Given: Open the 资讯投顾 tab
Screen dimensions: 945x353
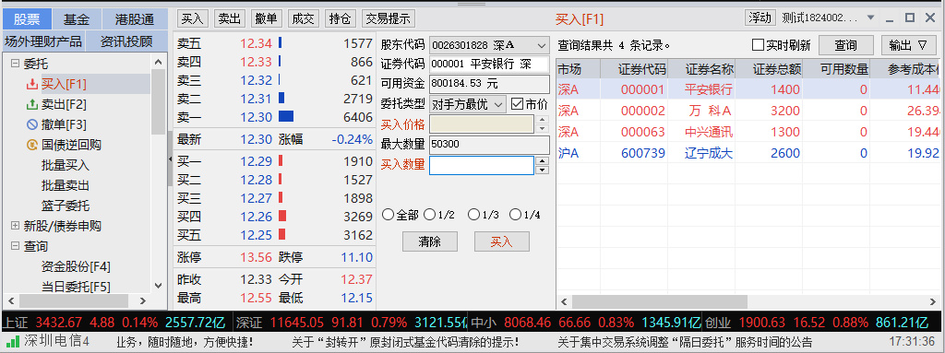Looking at the screenshot, I should [x=126, y=41].
